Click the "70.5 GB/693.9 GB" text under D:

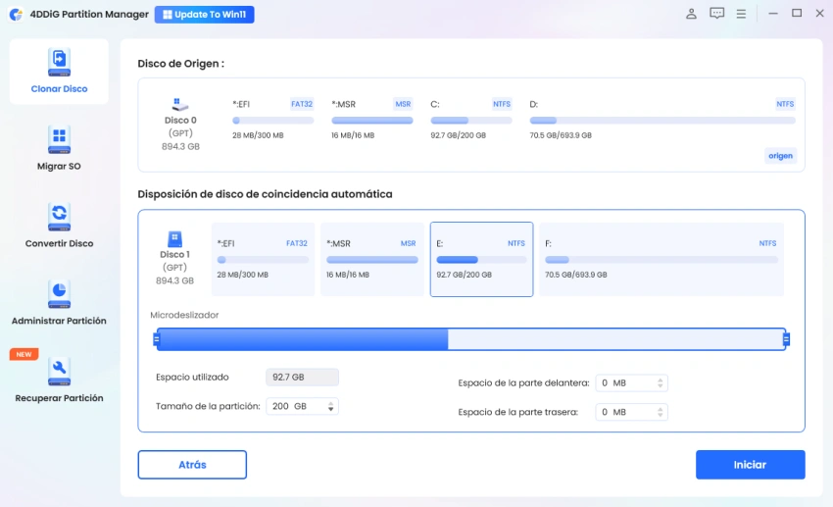[x=561, y=135]
